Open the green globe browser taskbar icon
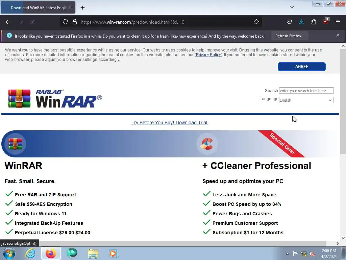Screen dimensions: 346x260 (72, 253)
